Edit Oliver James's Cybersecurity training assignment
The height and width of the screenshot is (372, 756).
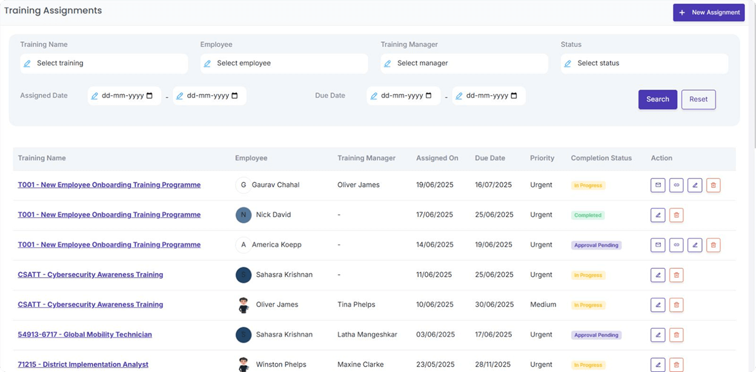tap(658, 305)
